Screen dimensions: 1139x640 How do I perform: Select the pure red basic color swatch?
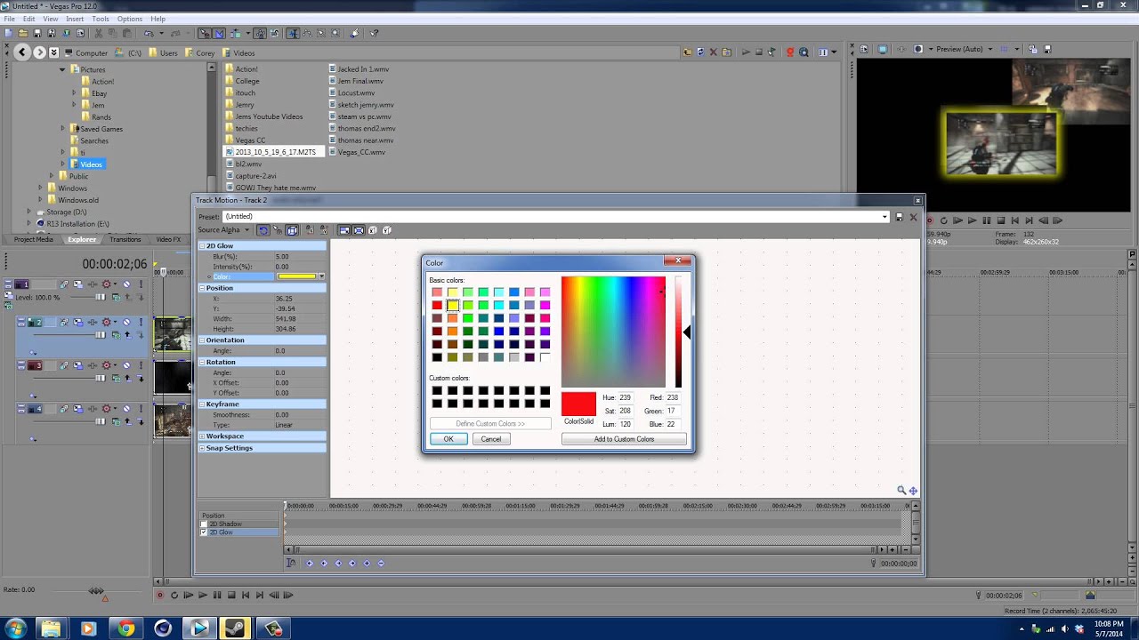coord(437,305)
